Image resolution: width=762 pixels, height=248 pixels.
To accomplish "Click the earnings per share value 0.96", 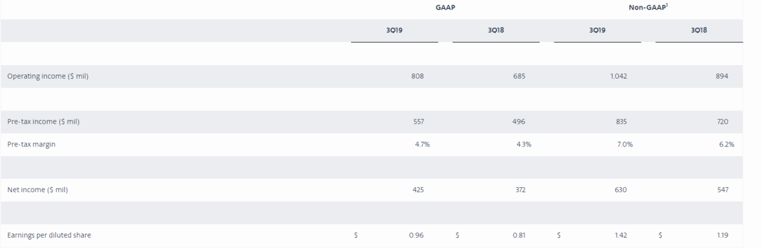I will click(417, 235).
